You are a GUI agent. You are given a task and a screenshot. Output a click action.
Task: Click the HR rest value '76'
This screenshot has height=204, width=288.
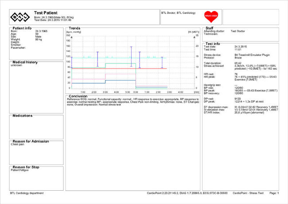click(x=236, y=74)
